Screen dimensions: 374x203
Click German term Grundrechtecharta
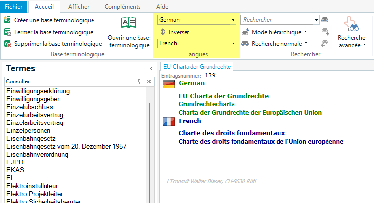(207, 104)
